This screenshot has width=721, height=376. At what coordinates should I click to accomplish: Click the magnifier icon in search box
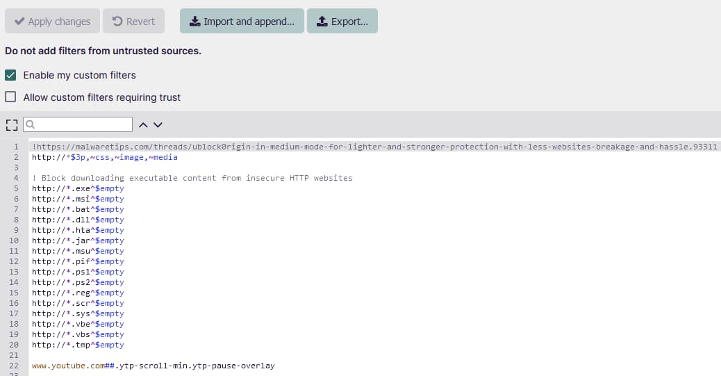click(x=31, y=125)
